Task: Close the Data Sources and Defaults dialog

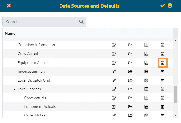Action: 9,6
